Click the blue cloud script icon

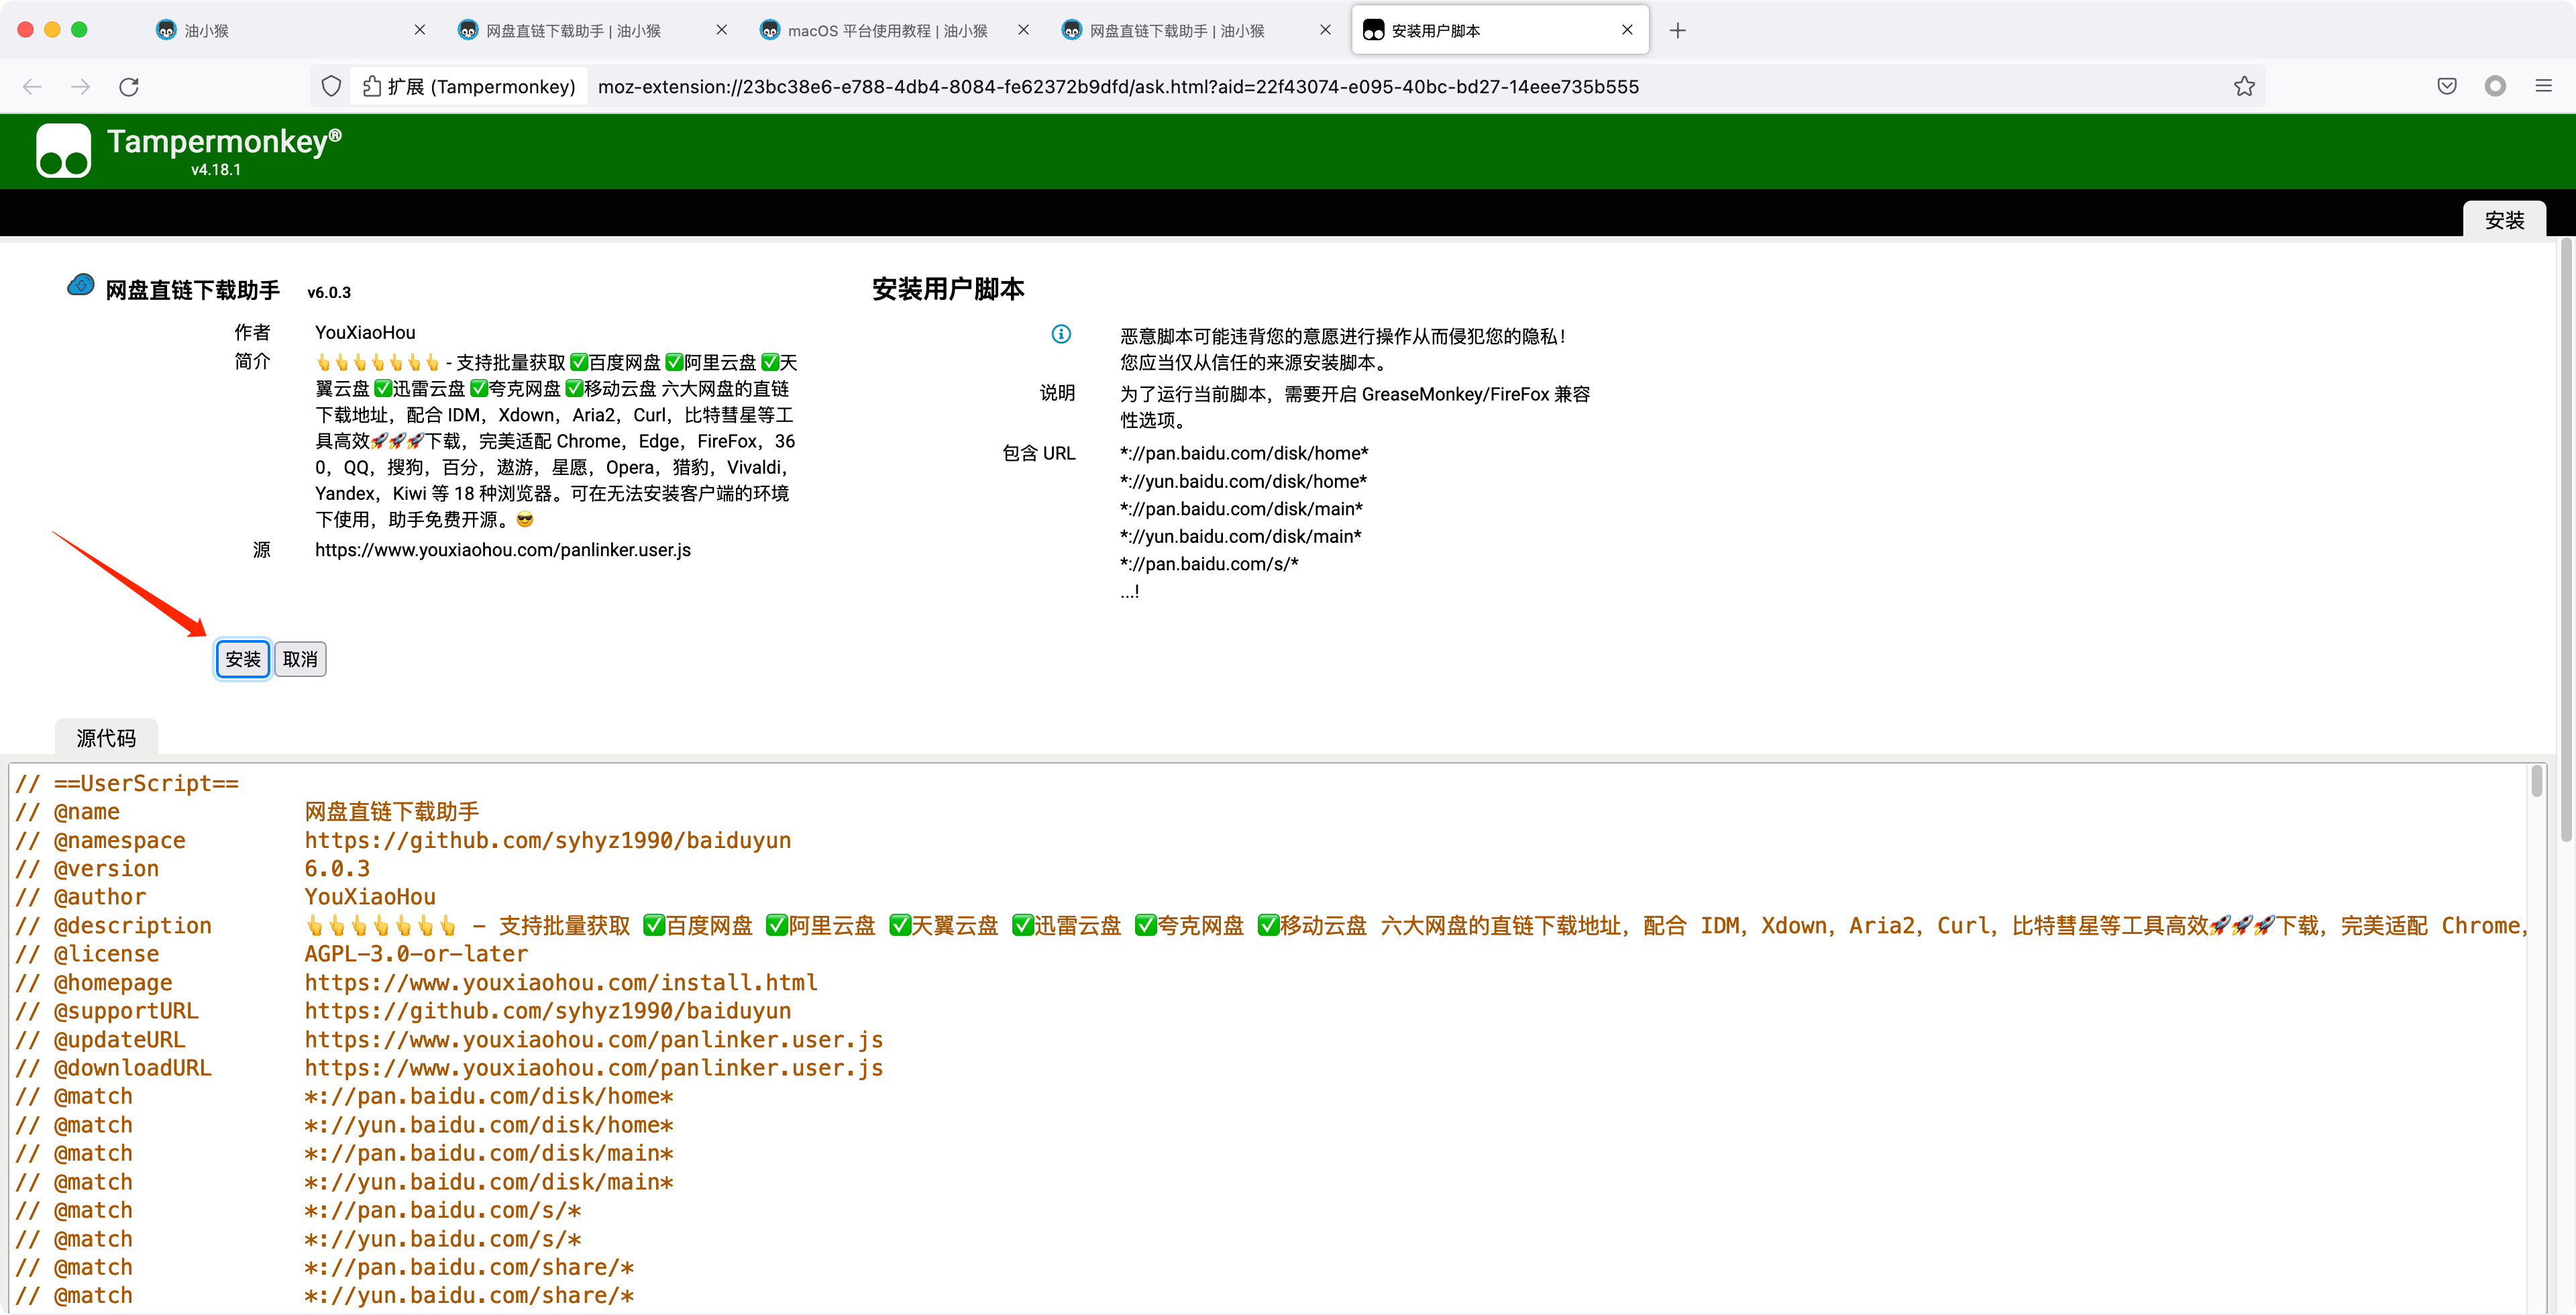[x=81, y=285]
